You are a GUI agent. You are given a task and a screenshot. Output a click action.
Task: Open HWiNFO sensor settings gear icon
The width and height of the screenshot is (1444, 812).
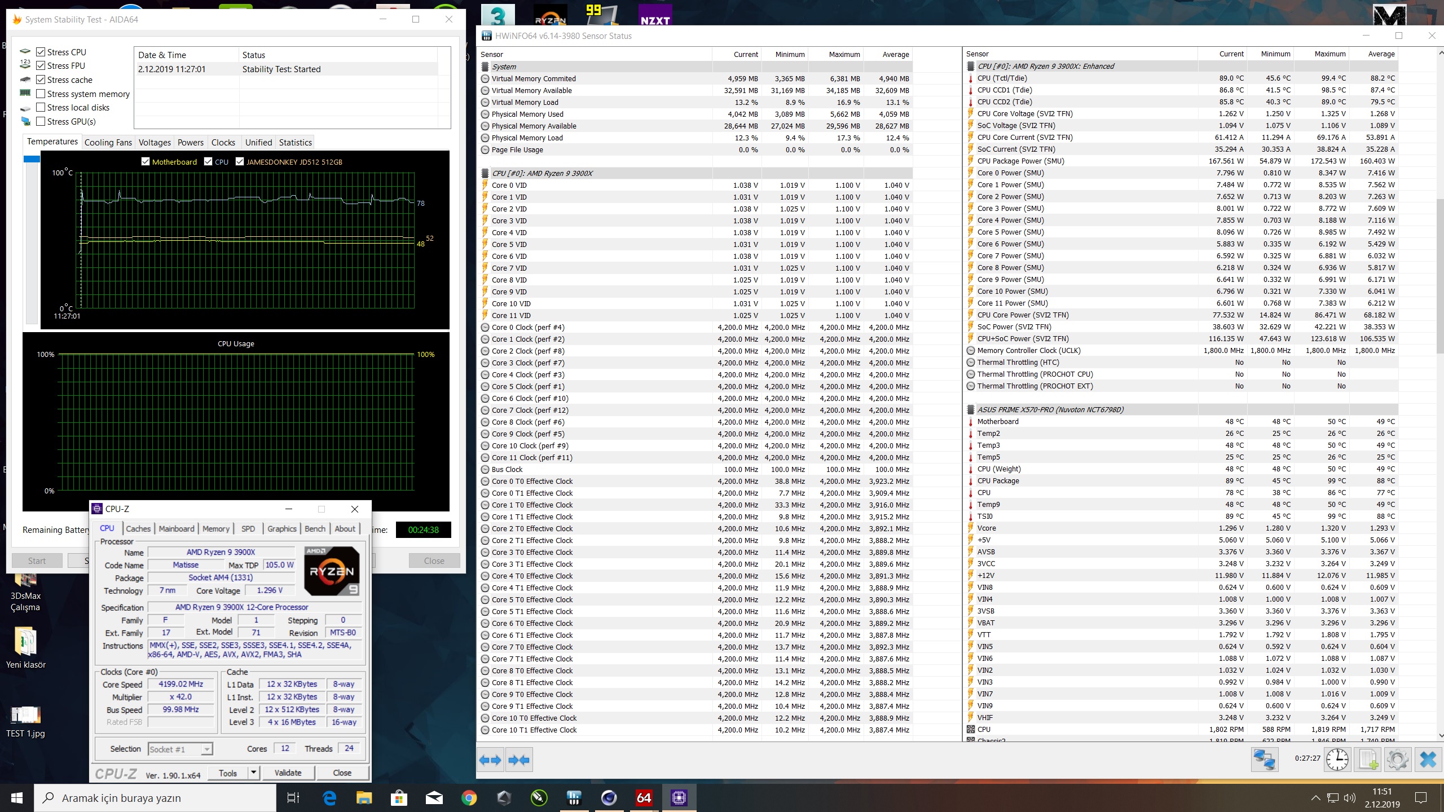click(x=1397, y=760)
